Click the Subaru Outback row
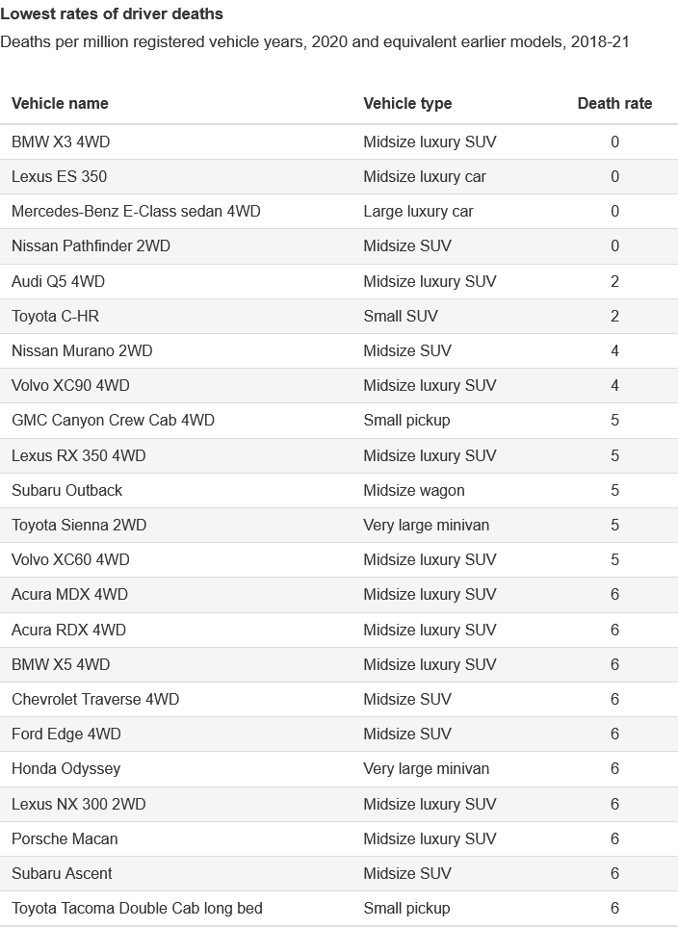The width and height of the screenshot is (678, 928). coord(66,490)
